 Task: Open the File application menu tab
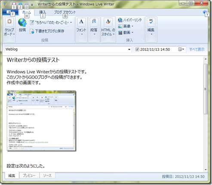(10, 12)
